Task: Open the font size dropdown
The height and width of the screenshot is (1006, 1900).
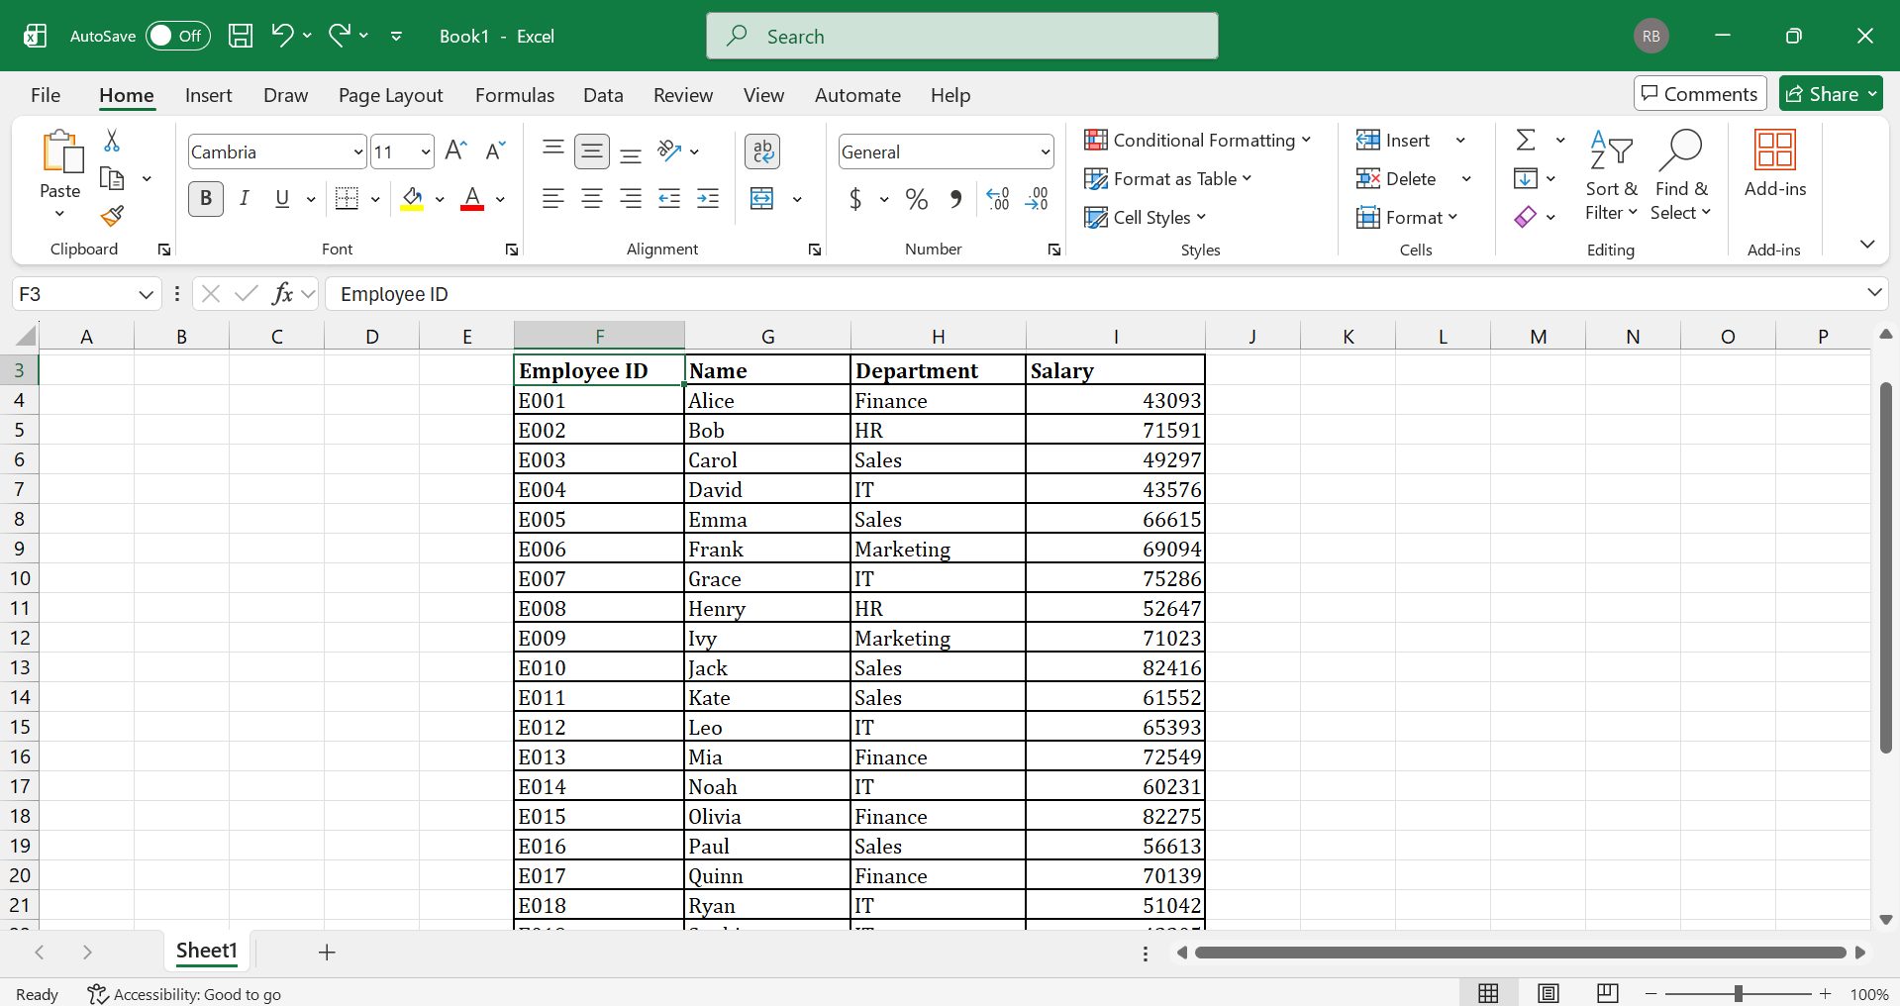Action: 426,151
